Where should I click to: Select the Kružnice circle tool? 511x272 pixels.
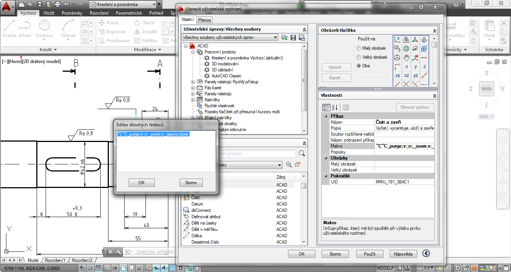(45, 29)
